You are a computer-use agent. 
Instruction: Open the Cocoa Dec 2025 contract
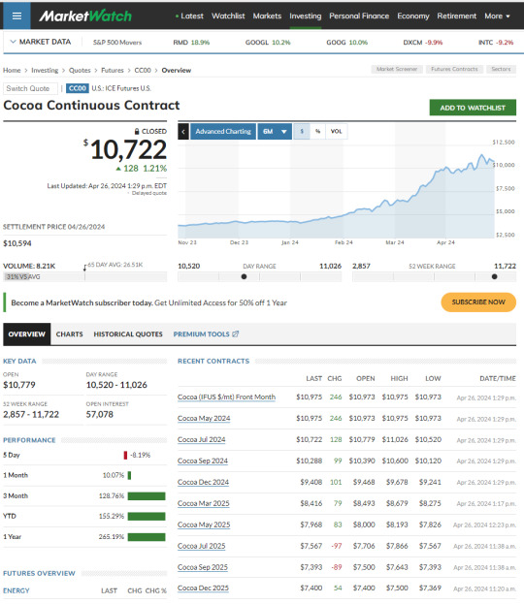203,588
